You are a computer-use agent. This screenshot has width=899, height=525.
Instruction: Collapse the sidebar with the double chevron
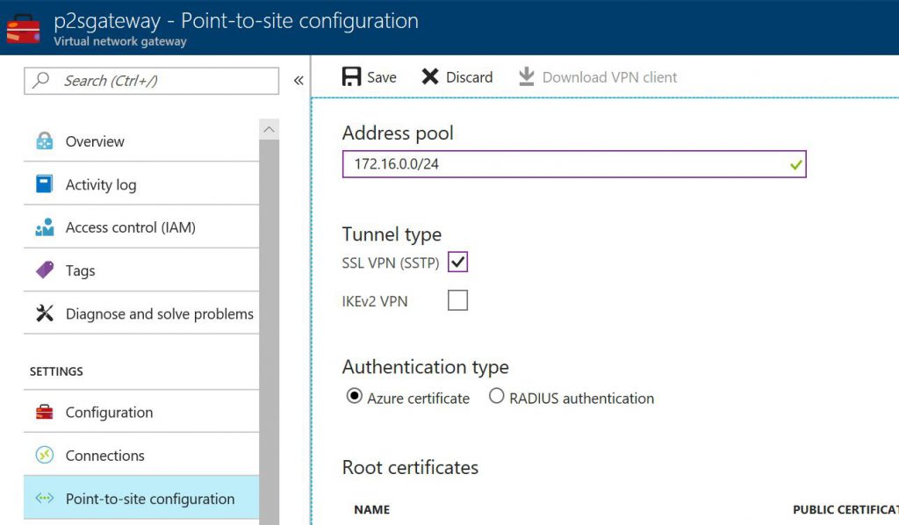[298, 80]
